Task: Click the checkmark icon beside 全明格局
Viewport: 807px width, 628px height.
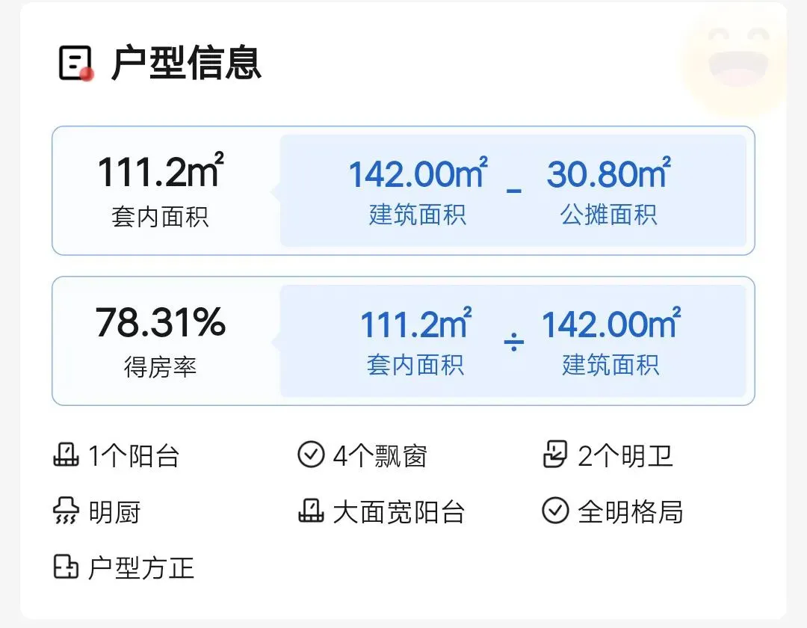Action: (555, 511)
